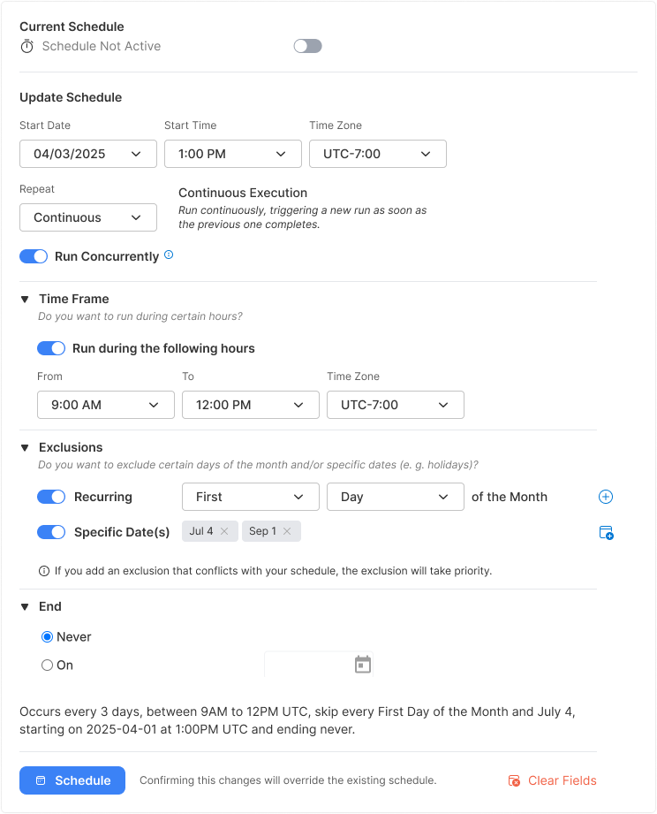Open the Time Frame Time Zone dropdown
The height and width of the screenshot is (814, 657).
coord(396,405)
